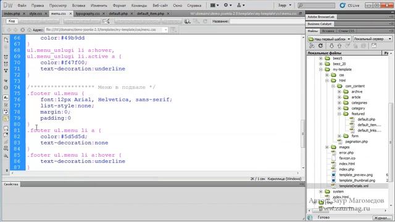This screenshot has height=222, width=395.
Task: Select favicon.ico in the Files panel
Action: pos(347,158)
